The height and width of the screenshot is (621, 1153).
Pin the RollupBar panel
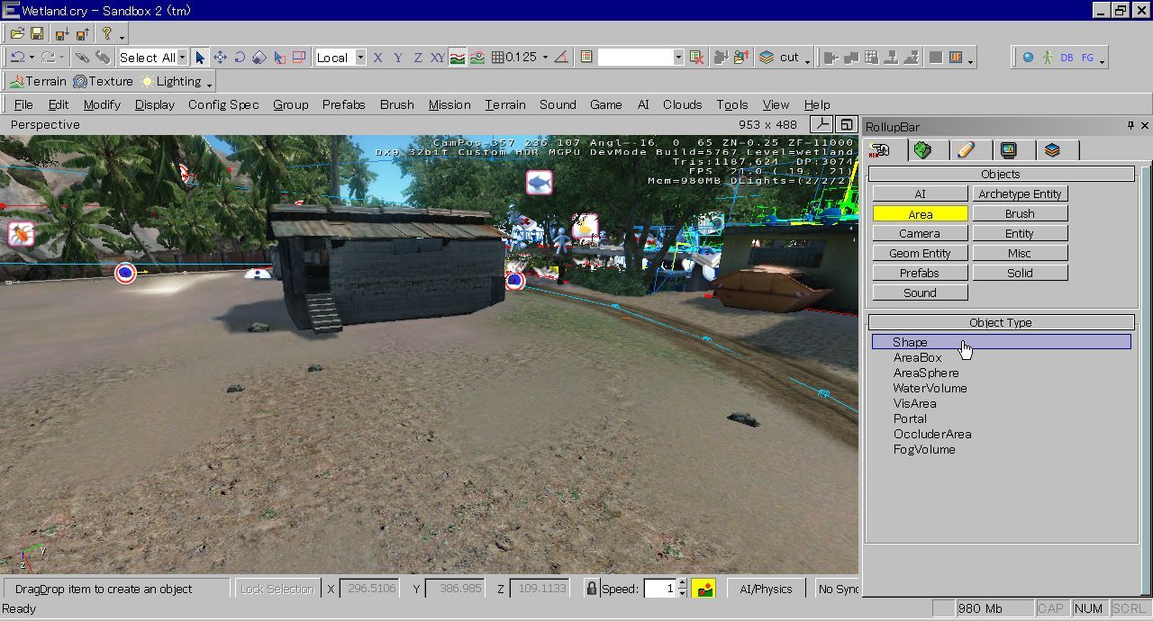click(x=1130, y=126)
